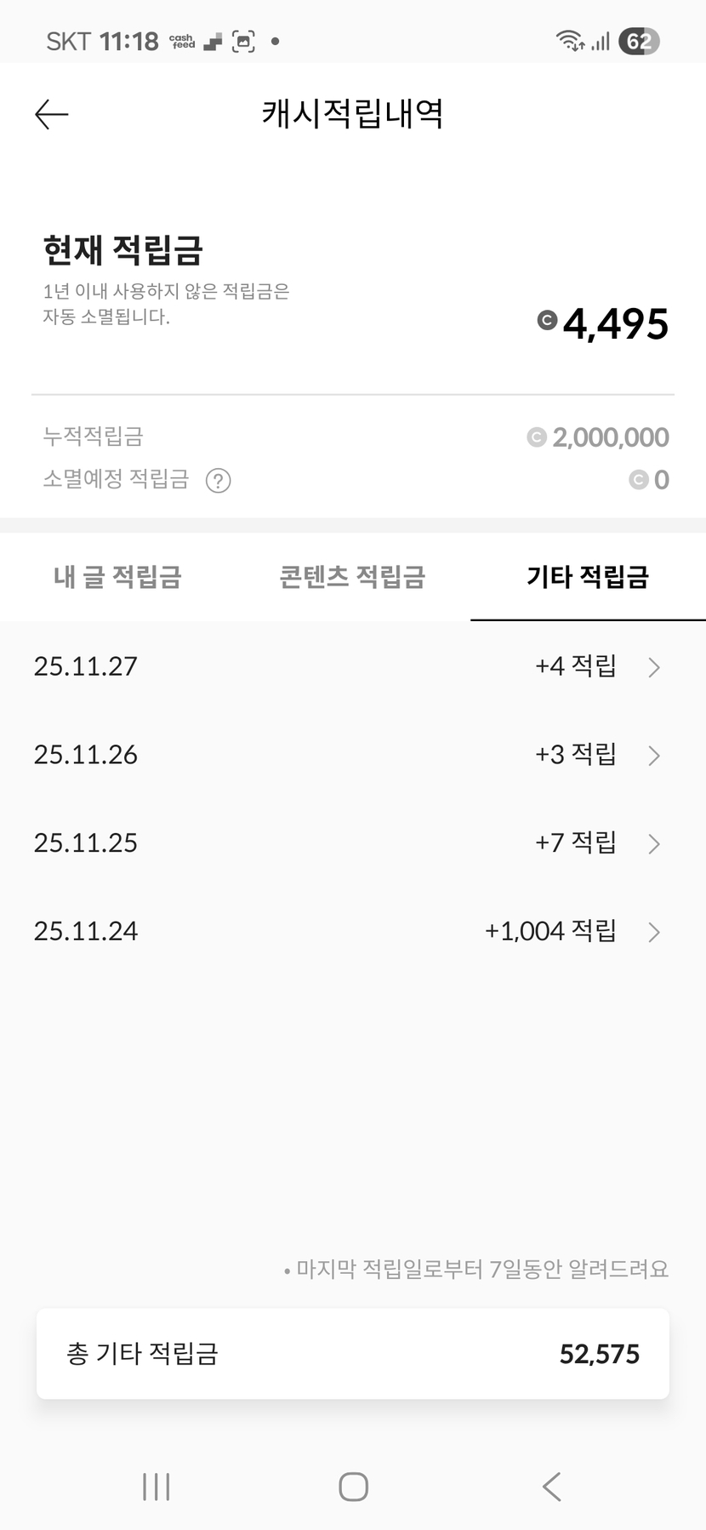The image size is (706, 1530).
Task: Tap the Wi-Fi status icon
Action: pyautogui.click(x=569, y=41)
